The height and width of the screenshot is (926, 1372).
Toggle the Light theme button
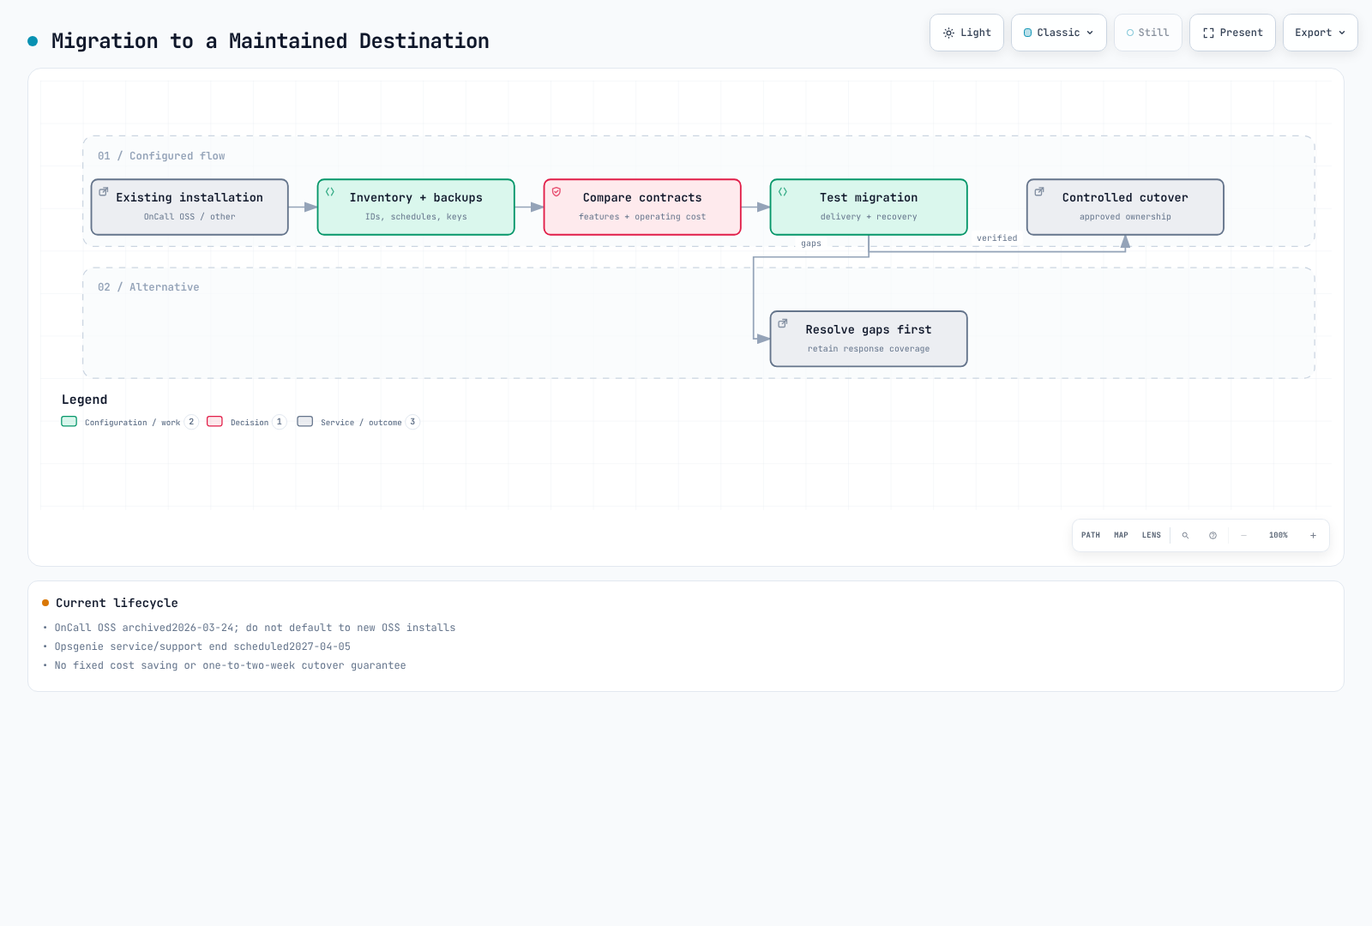click(x=966, y=33)
